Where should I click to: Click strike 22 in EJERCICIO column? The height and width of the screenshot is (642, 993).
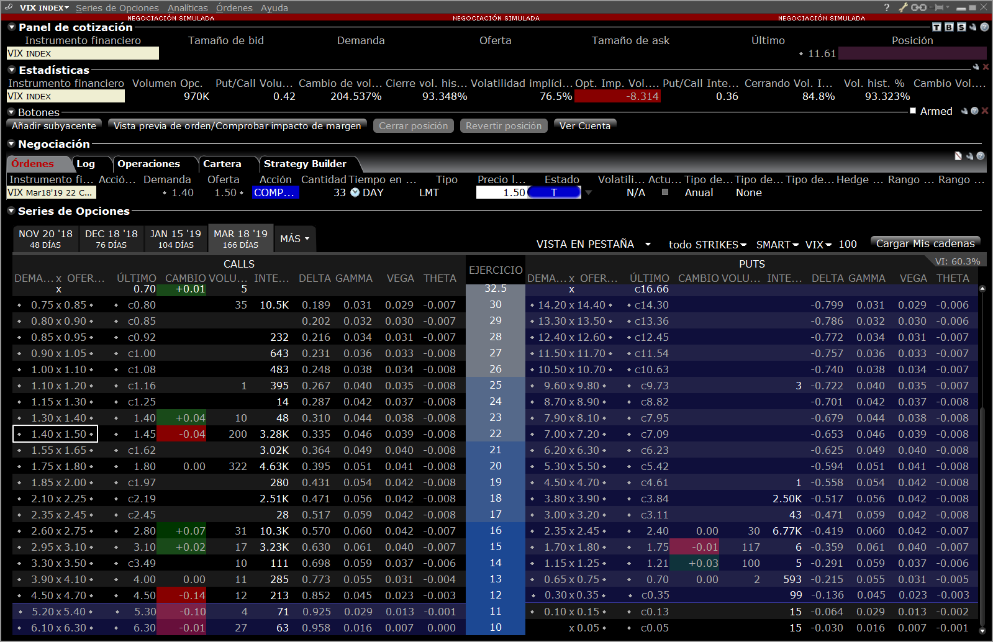(x=496, y=433)
